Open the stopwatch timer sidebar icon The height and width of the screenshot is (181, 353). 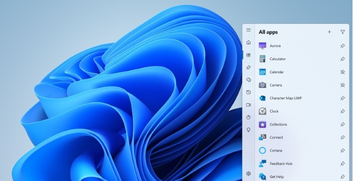click(248, 117)
